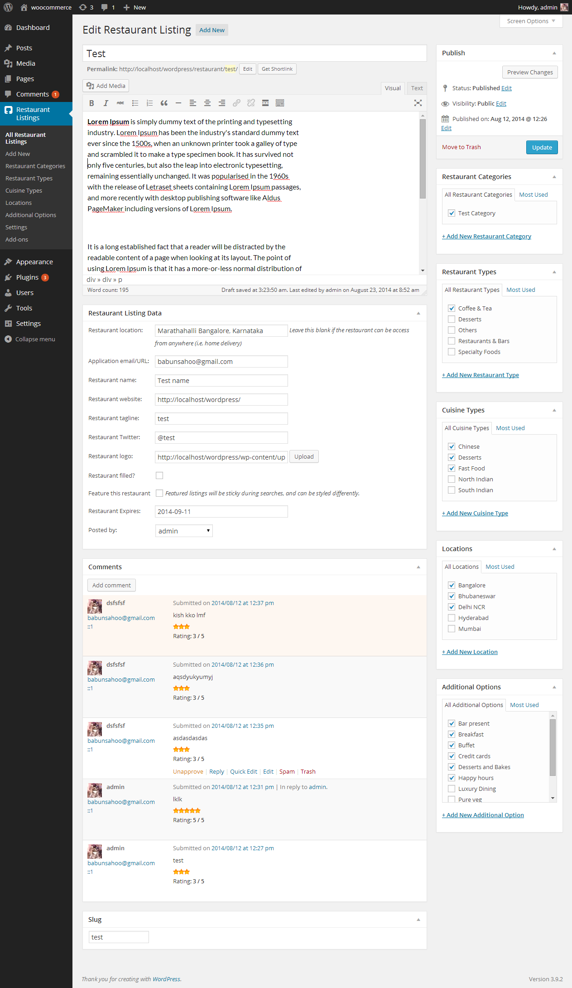The image size is (572, 988).
Task: Insert a bulleted list
Action: click(x=135, y=103)
